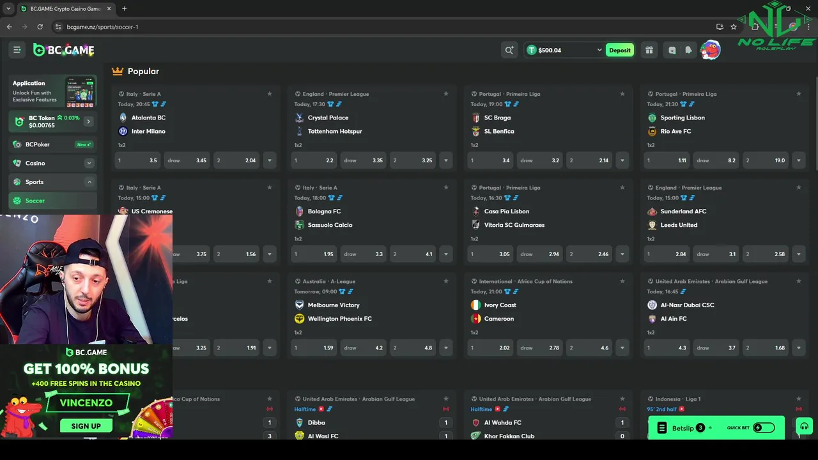
Task: Favorite the Casa Pia Lisbon match
Action: [622, 188]
